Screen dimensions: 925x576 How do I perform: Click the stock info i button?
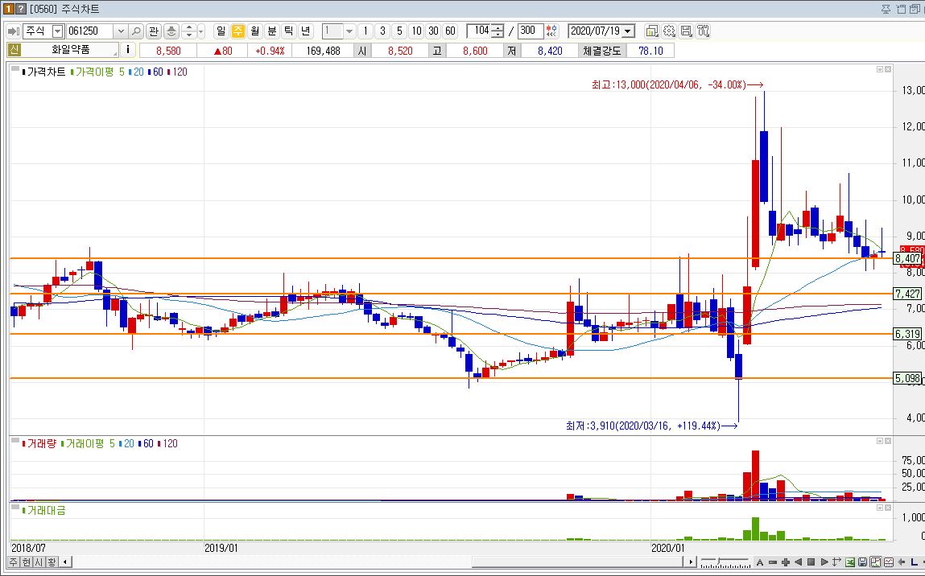(x=128, y=50)
